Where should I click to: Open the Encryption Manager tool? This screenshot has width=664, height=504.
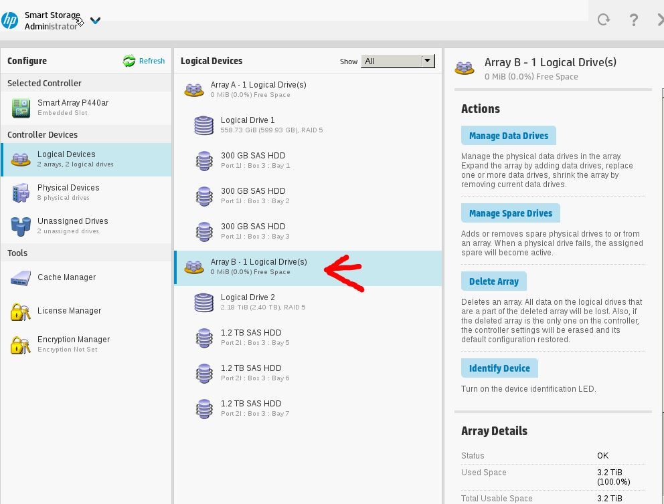click(x=86, y=344)
